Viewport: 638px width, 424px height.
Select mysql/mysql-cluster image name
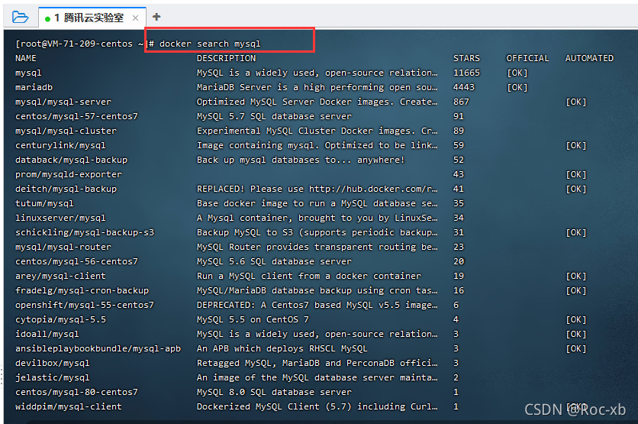pyautogui.click(x=66, y=131)
